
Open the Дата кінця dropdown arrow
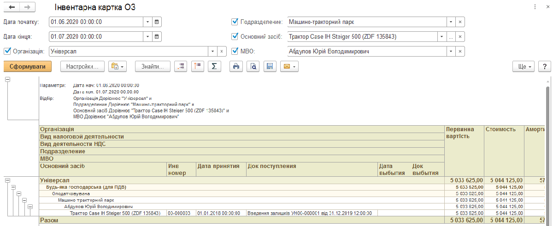coord(147,36)
